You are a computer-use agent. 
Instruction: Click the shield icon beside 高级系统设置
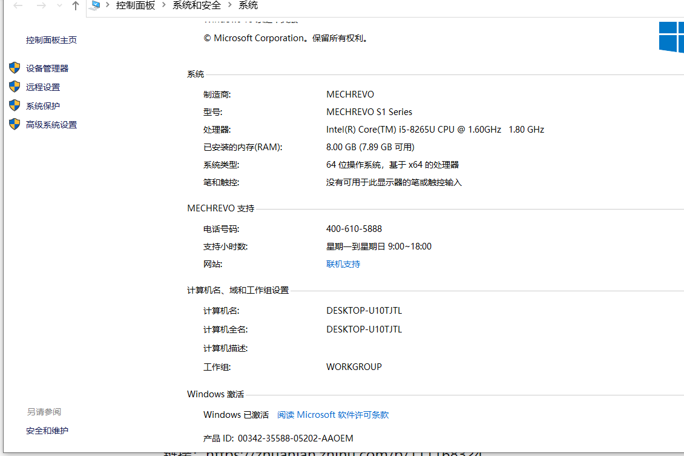[x=15, y=124]
